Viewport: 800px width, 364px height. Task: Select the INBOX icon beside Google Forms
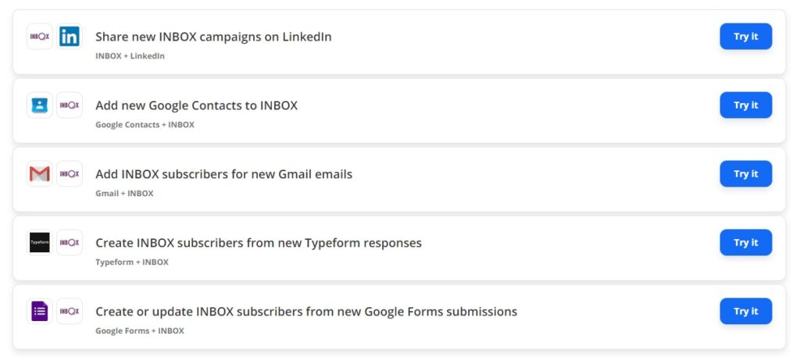point(70,312)
